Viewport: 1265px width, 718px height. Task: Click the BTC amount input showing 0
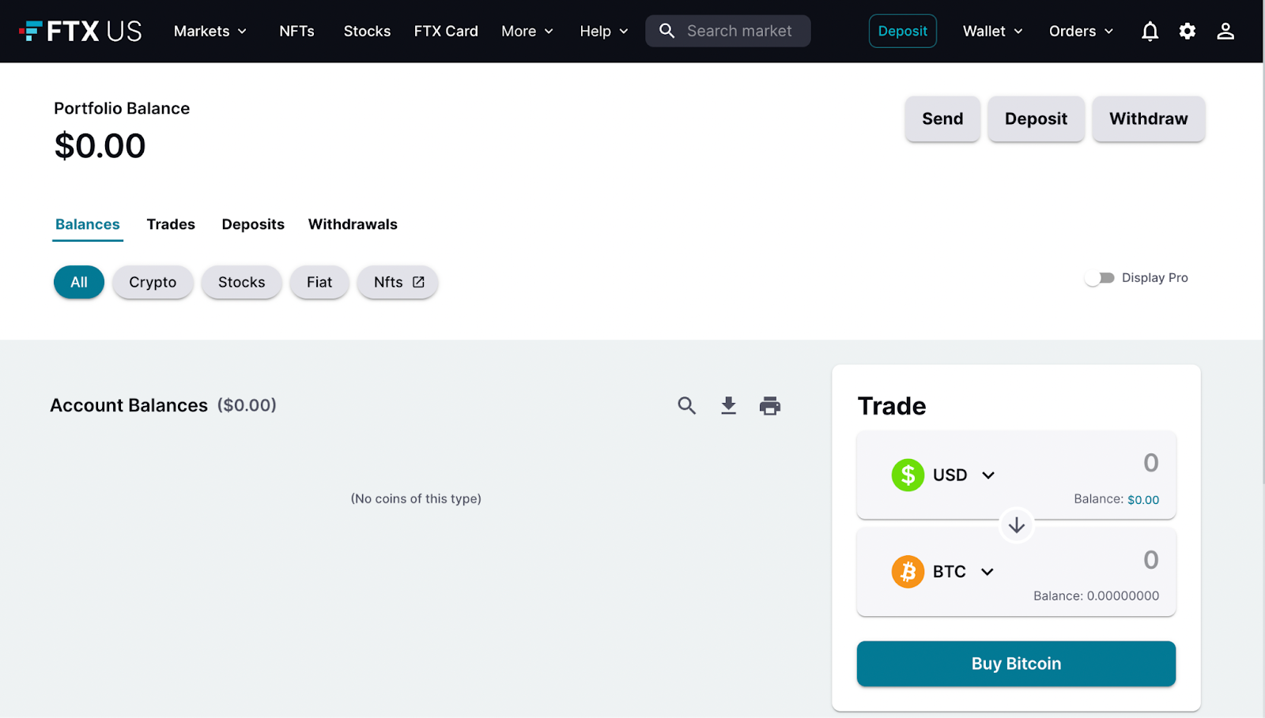[x=1151, y=560]
